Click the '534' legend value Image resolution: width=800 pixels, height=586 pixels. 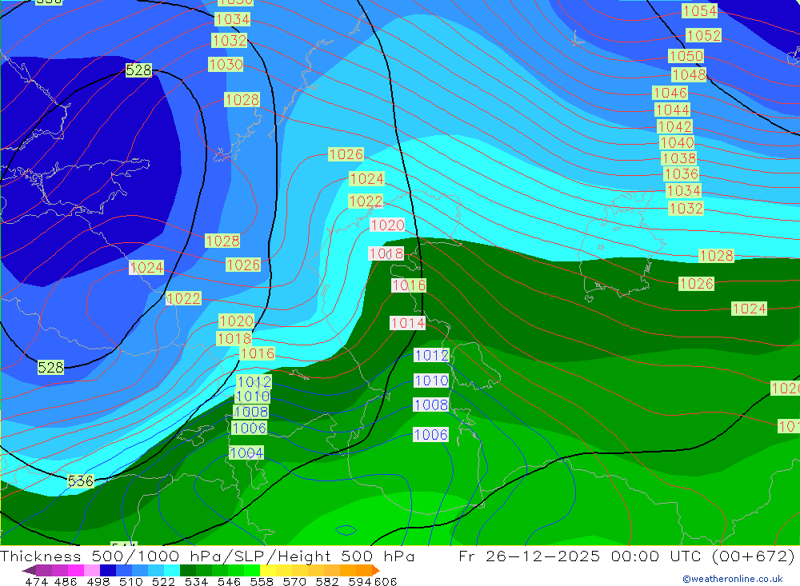coord(196,581)
